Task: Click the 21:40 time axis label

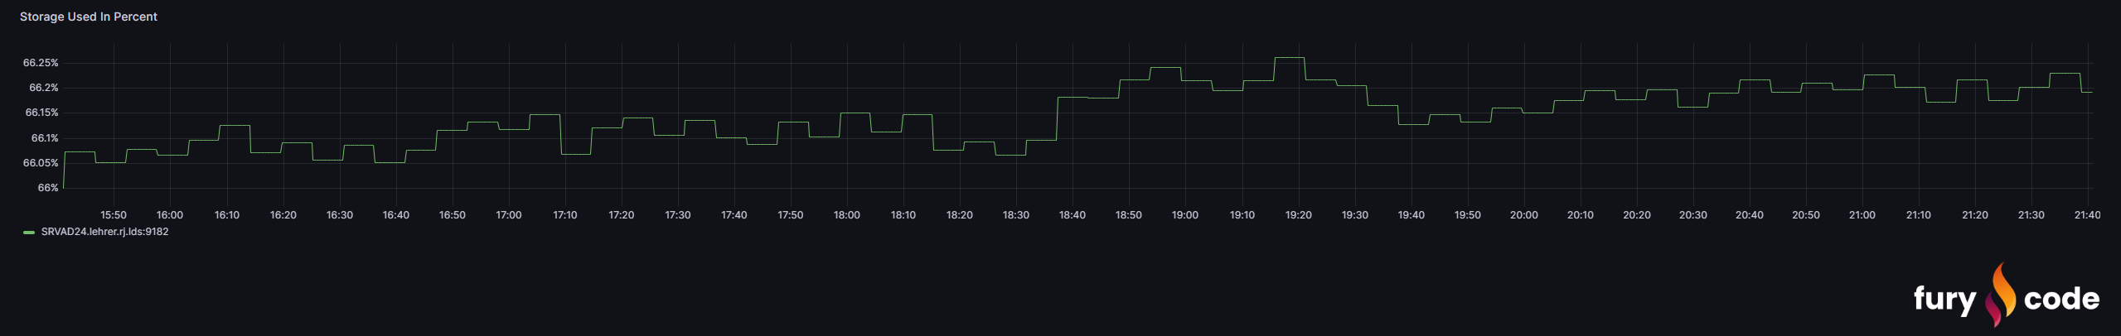Action: point(2088,215)
